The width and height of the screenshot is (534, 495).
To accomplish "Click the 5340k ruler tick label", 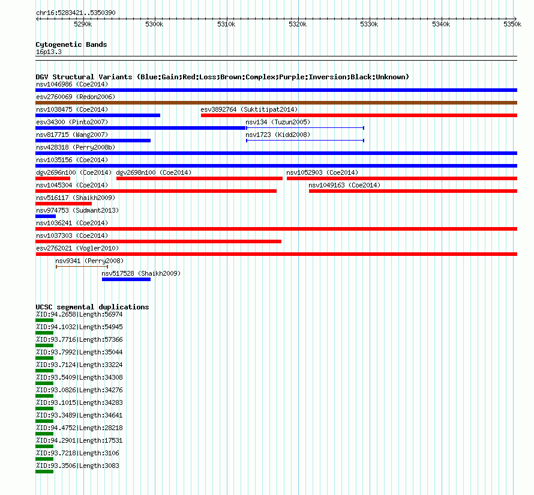I will tap(441, 24).
